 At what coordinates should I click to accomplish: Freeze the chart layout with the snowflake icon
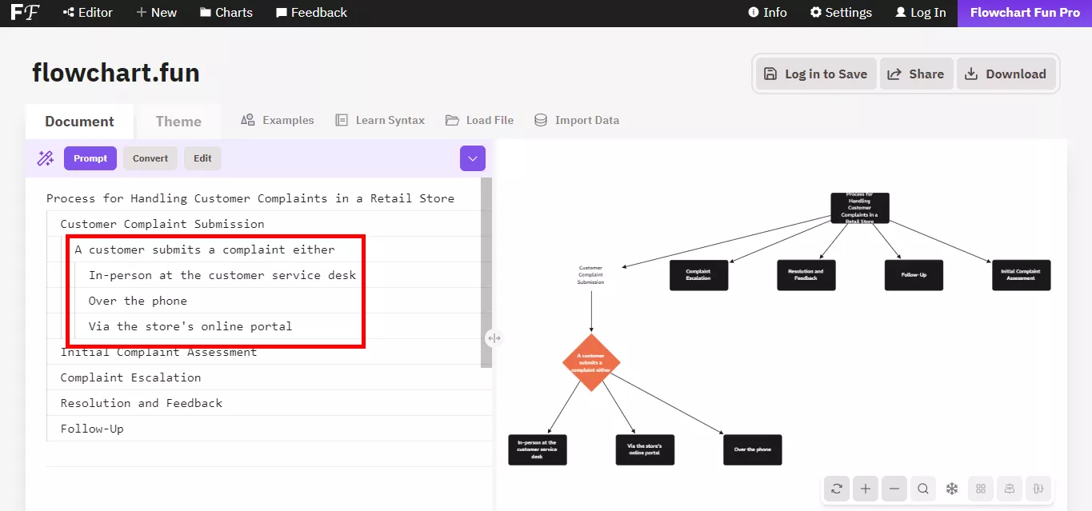pos(951,489)
